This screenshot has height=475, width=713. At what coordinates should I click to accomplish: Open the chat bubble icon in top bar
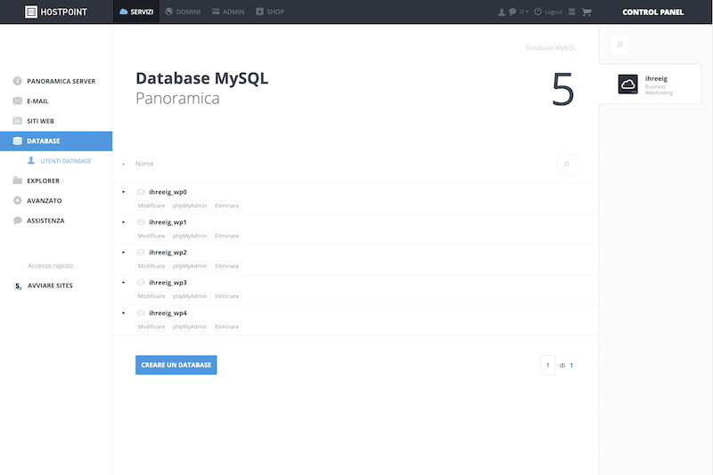coord(512,12)
